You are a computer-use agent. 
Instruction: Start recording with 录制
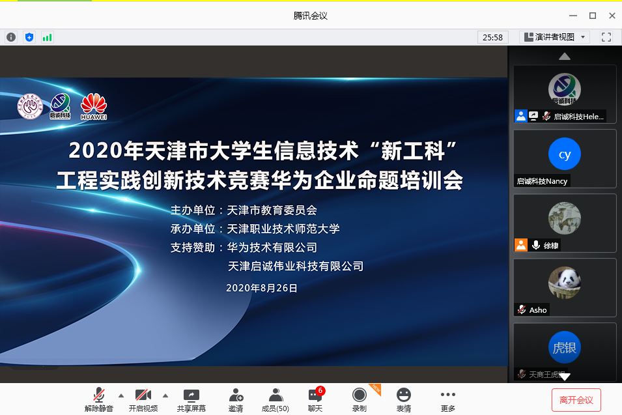tap(360, 400)
